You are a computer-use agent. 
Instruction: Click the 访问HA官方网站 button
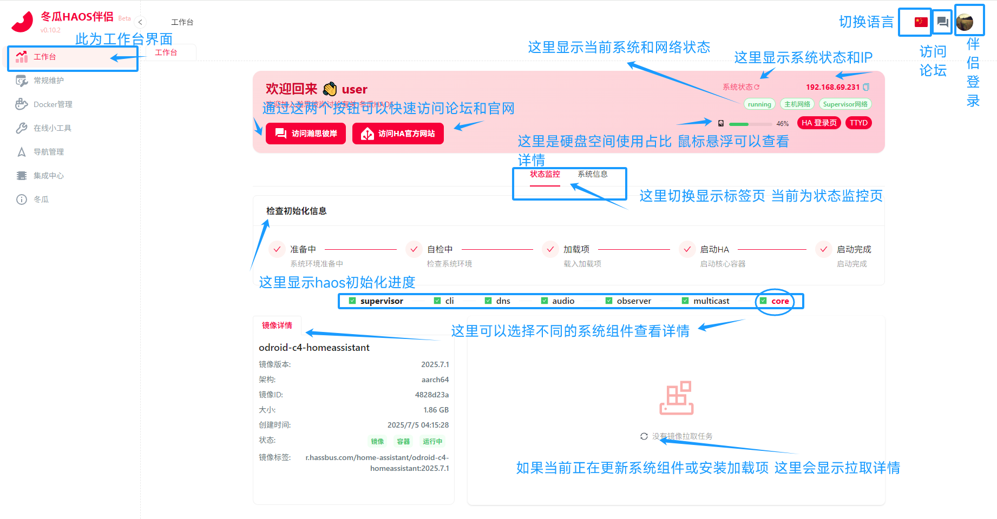[x=398, y=134]
